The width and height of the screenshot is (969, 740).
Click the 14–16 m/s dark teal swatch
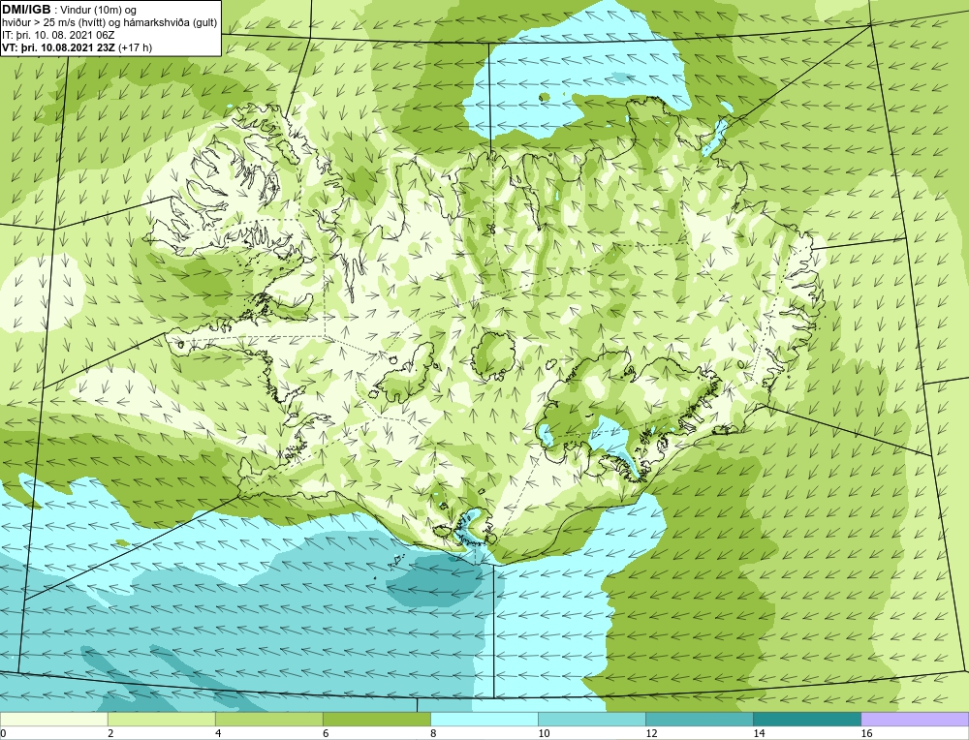tap(806, 719)
